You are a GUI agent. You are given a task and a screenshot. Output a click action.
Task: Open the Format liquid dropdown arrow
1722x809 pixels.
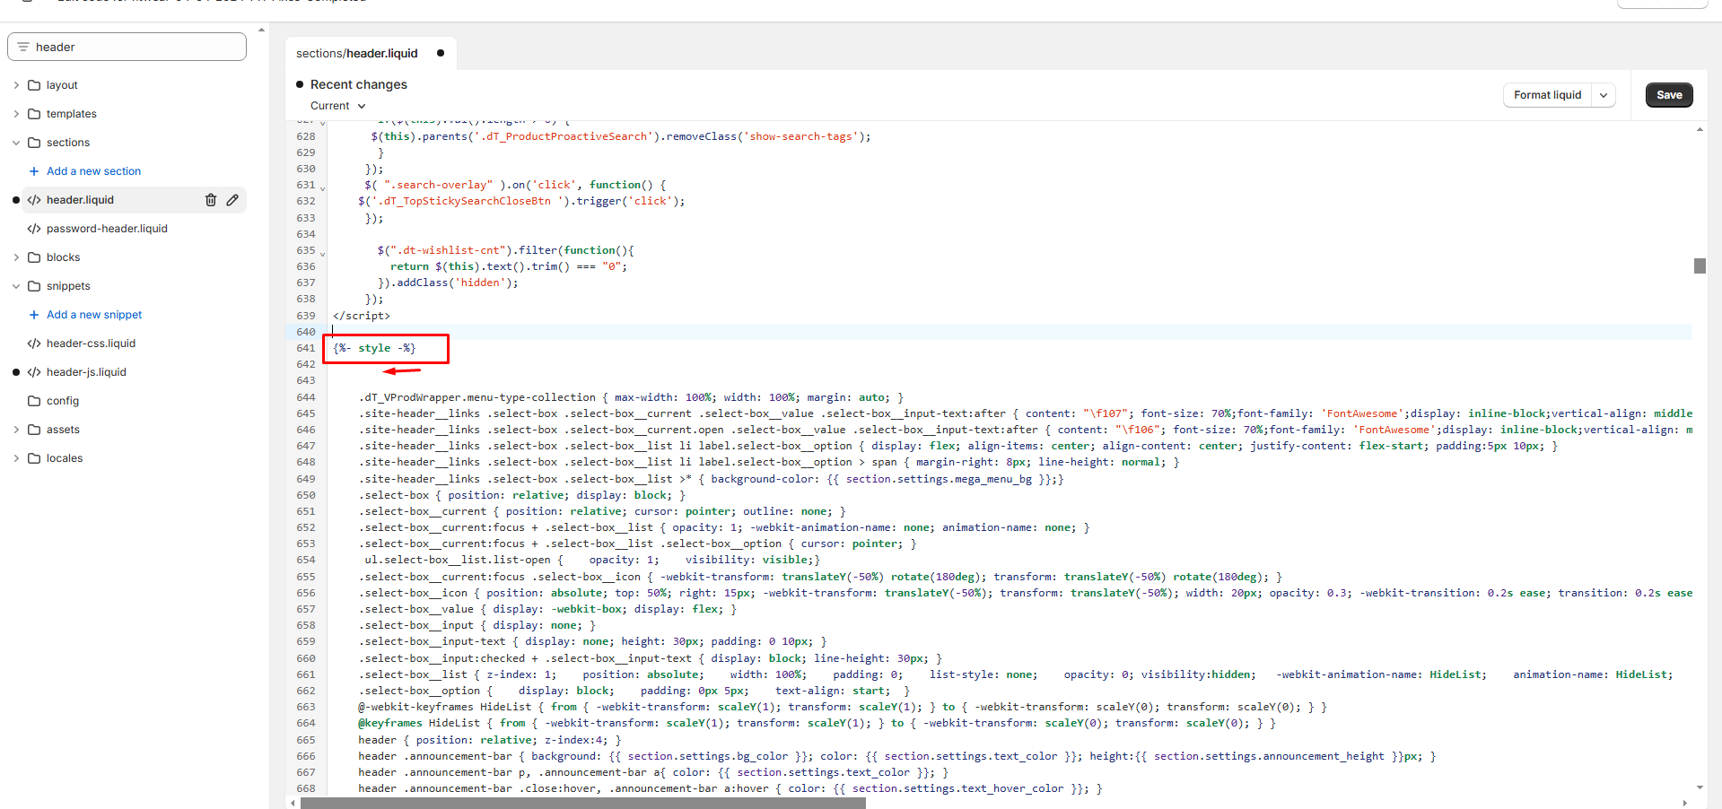1604,95
